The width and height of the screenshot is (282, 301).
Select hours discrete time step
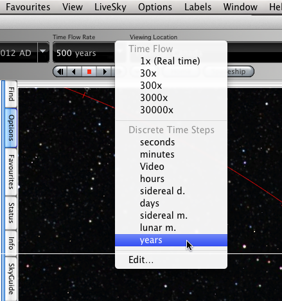coord(171,179)
